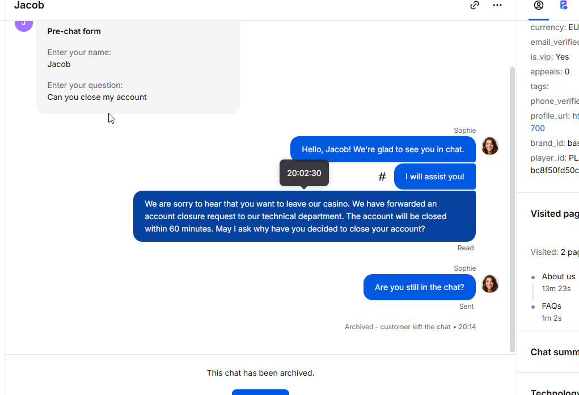
Task: Copy chat link icon in header
Action: coord(475,5)
